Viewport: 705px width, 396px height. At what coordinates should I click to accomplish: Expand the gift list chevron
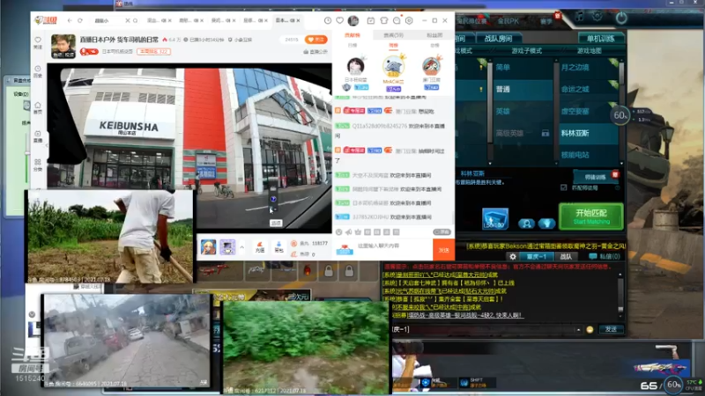pyautogui.click(x=241, y=247)
